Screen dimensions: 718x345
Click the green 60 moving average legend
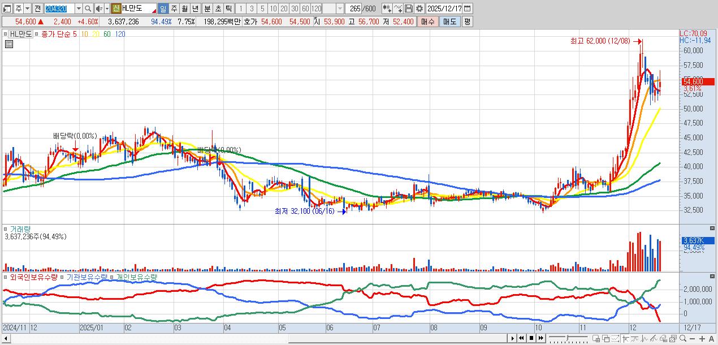[107, 34]
